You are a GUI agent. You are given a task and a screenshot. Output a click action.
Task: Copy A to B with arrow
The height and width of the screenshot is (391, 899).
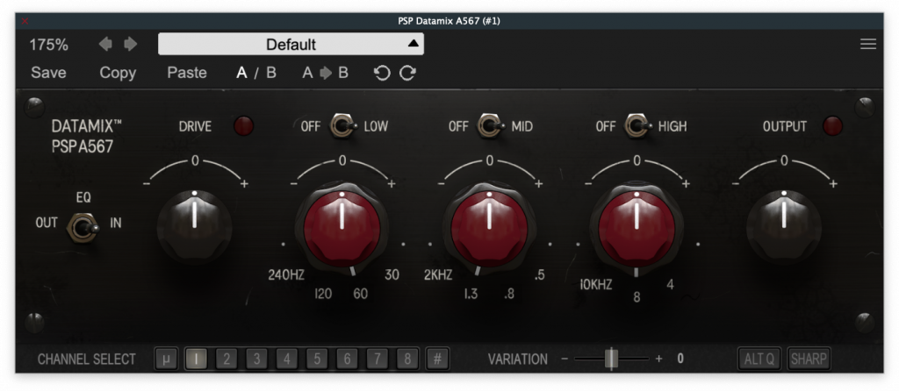pos(325,73)
